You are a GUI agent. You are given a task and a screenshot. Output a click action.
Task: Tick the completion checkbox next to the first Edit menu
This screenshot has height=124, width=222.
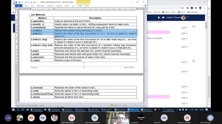click(x=194, y=27)
